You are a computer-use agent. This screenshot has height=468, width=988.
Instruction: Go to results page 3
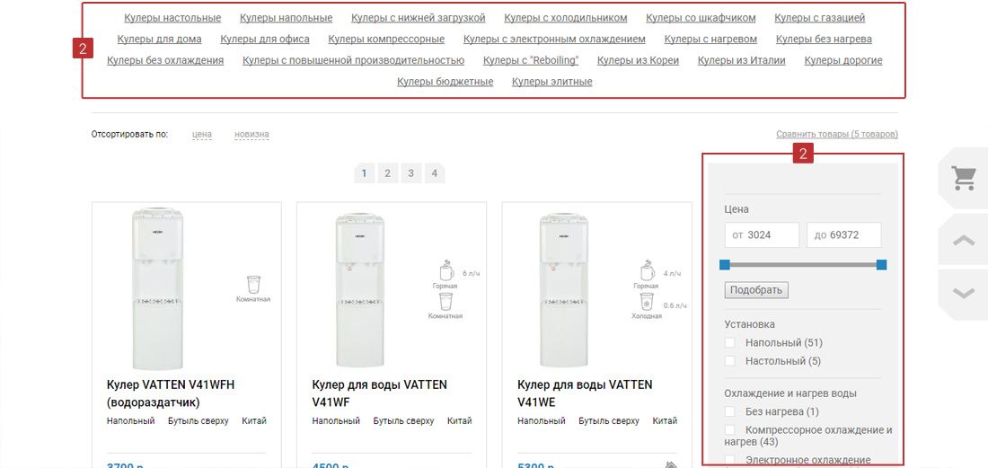pos(410,173)
